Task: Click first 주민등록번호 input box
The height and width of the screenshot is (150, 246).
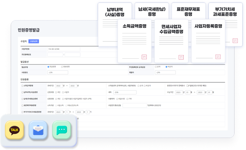Action: (x=55, y=55)
